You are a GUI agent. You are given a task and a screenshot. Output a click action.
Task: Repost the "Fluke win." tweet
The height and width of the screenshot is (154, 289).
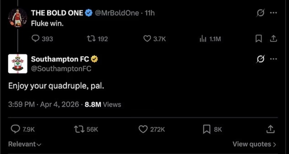[90, 39]
